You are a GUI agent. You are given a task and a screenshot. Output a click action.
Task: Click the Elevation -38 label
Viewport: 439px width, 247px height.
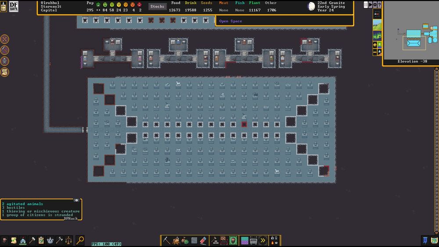pos(412,61)
